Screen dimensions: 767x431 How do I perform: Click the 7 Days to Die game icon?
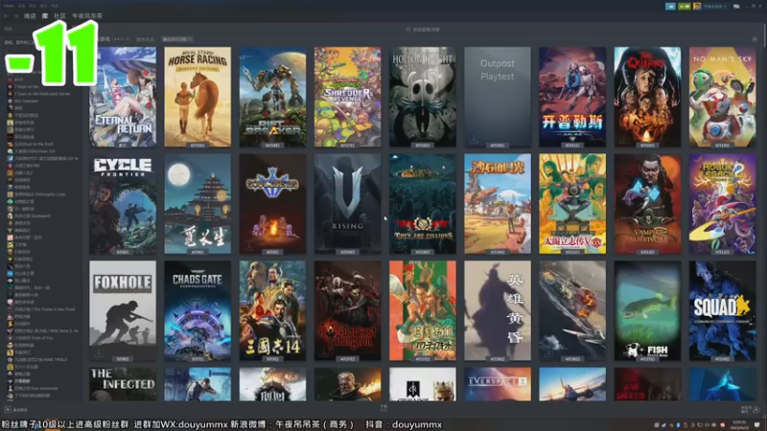(x=10, y=86)
